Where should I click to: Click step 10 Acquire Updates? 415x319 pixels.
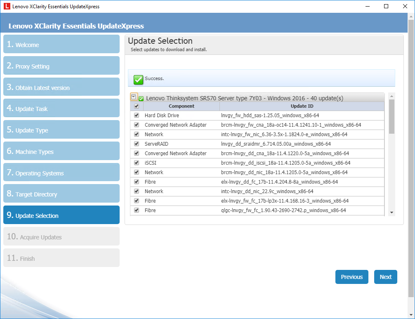[61, 236]
